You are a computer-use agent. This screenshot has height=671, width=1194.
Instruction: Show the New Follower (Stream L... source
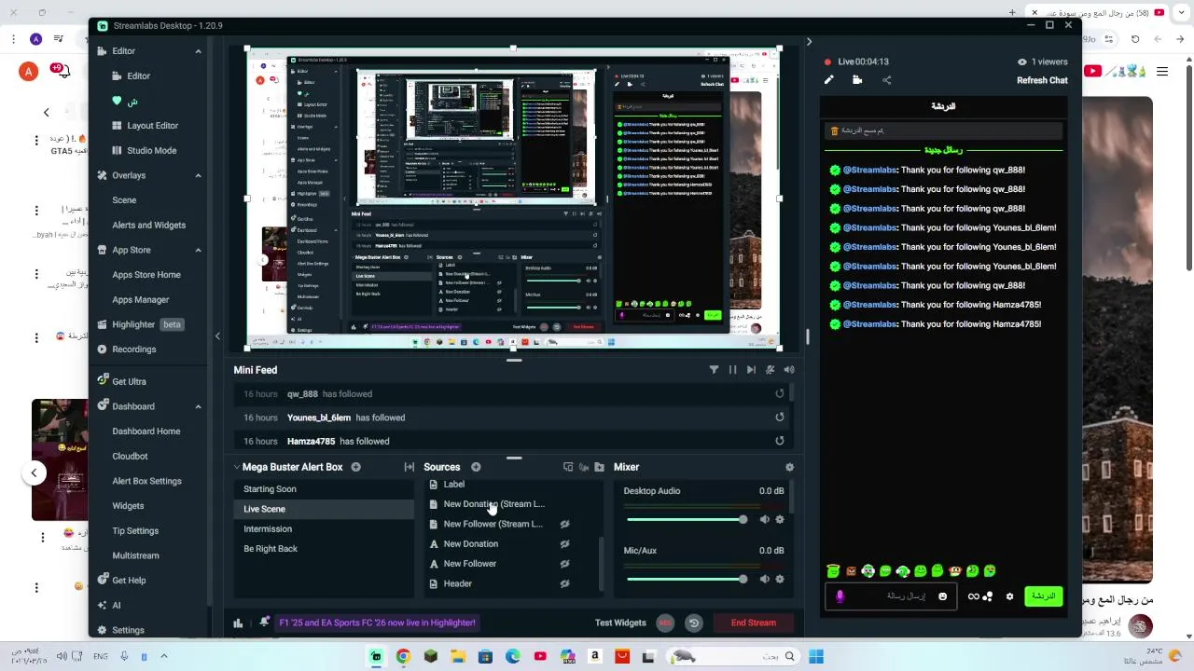point(564,524)
